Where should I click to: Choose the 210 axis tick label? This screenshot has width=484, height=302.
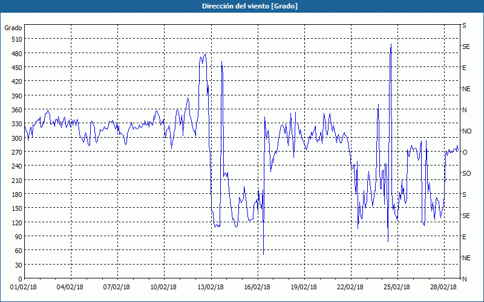[17, 180]
